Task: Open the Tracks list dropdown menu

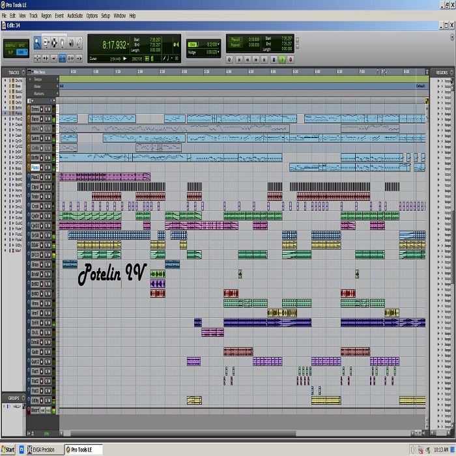Action: tap(23, 72)
